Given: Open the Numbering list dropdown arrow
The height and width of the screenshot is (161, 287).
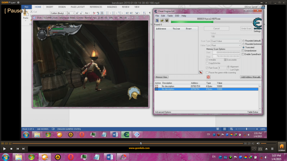Looking at the screenshot, I should (x=116, y=13).
